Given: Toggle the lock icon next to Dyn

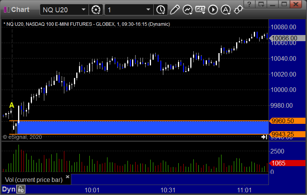Looking at the screenshot, I should point(21,189).
